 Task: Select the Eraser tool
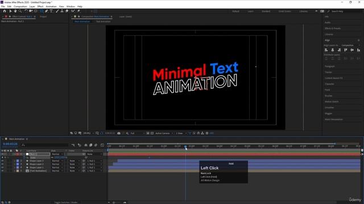(67, 11)
